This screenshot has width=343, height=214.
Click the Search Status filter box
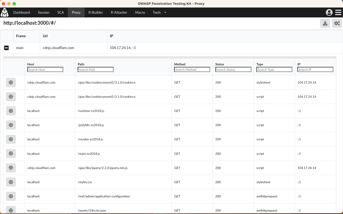(233, 69)
